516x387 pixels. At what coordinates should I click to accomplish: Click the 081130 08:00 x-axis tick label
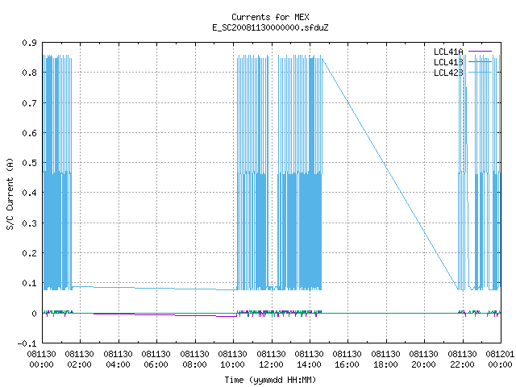click(194, 360)
